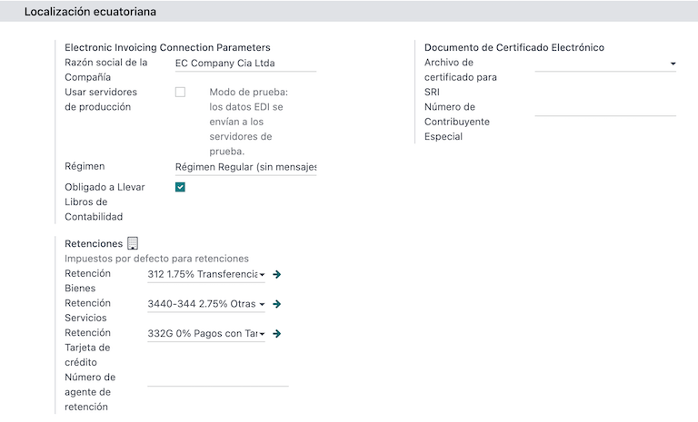
Task: Click Electronic Invoicing Connection Parameters heading
Action: coord(167,47)
